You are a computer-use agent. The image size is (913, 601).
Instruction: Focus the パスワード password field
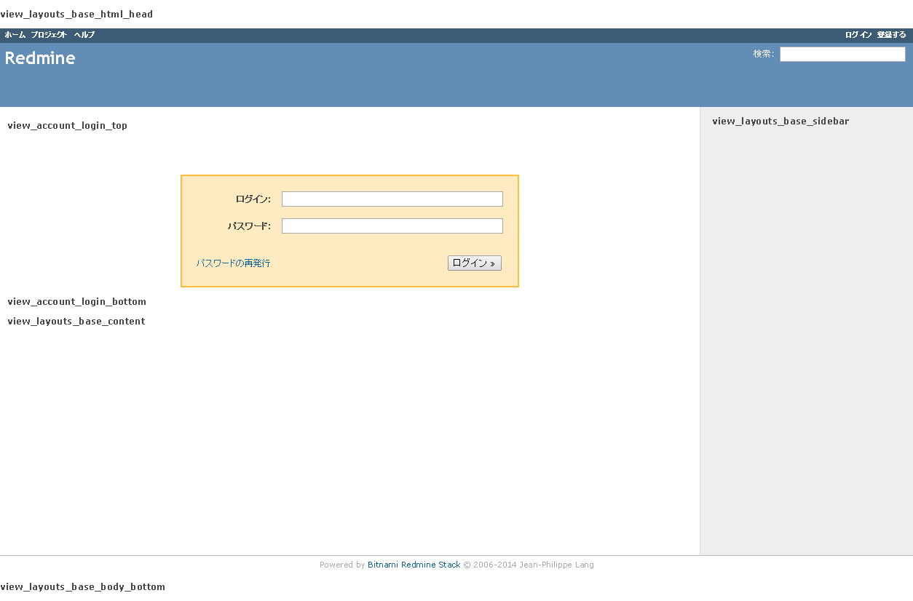pyautogui.click(x=392, y=226)
